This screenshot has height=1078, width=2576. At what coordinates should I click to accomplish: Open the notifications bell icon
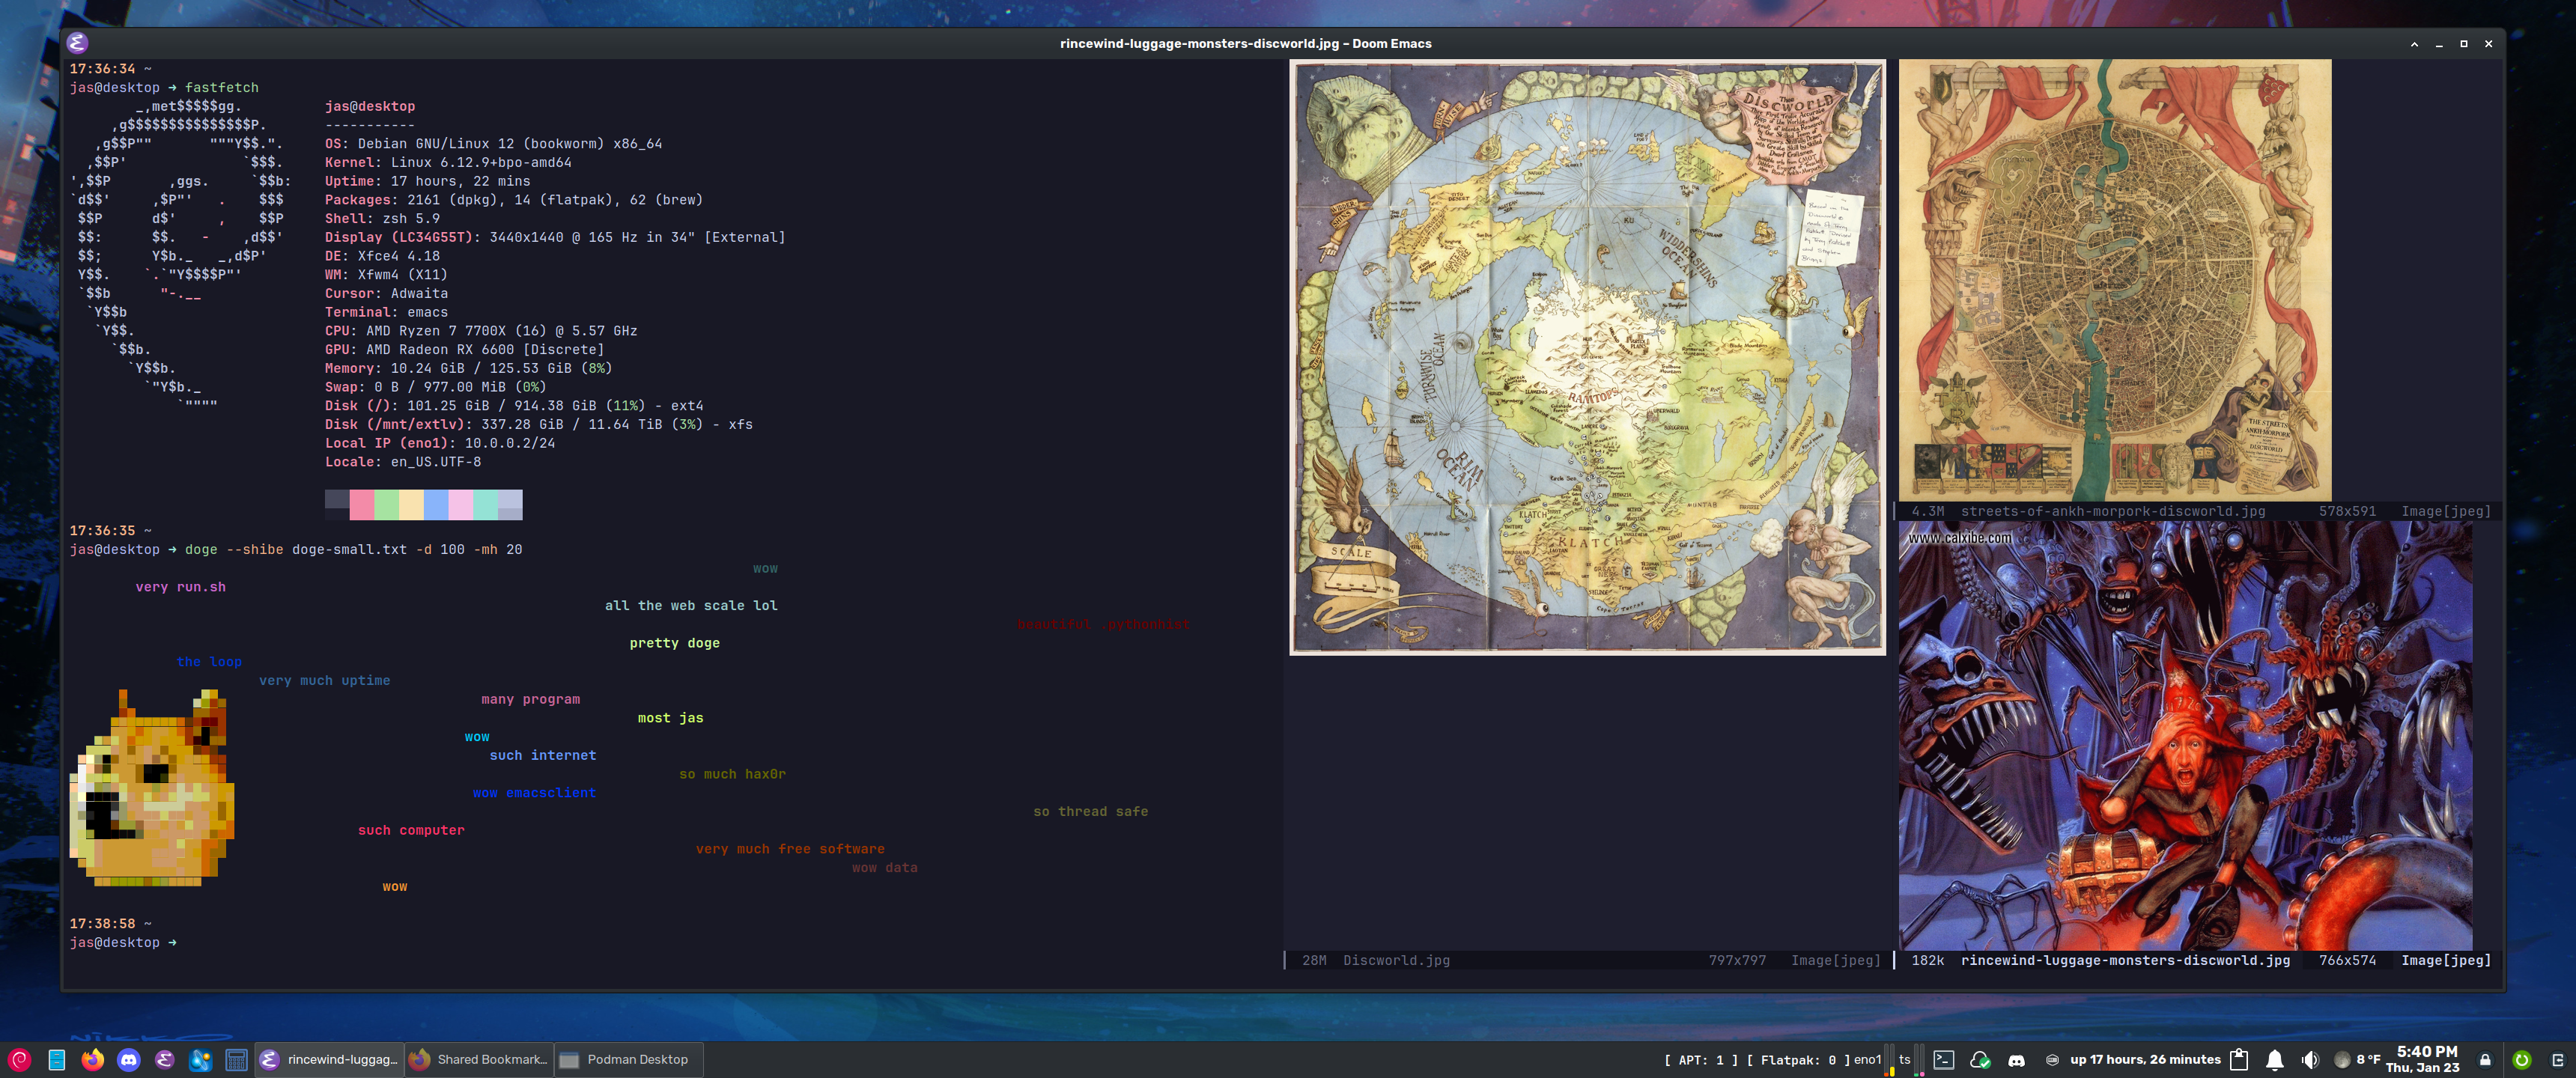click(x=2274, y=1060)
